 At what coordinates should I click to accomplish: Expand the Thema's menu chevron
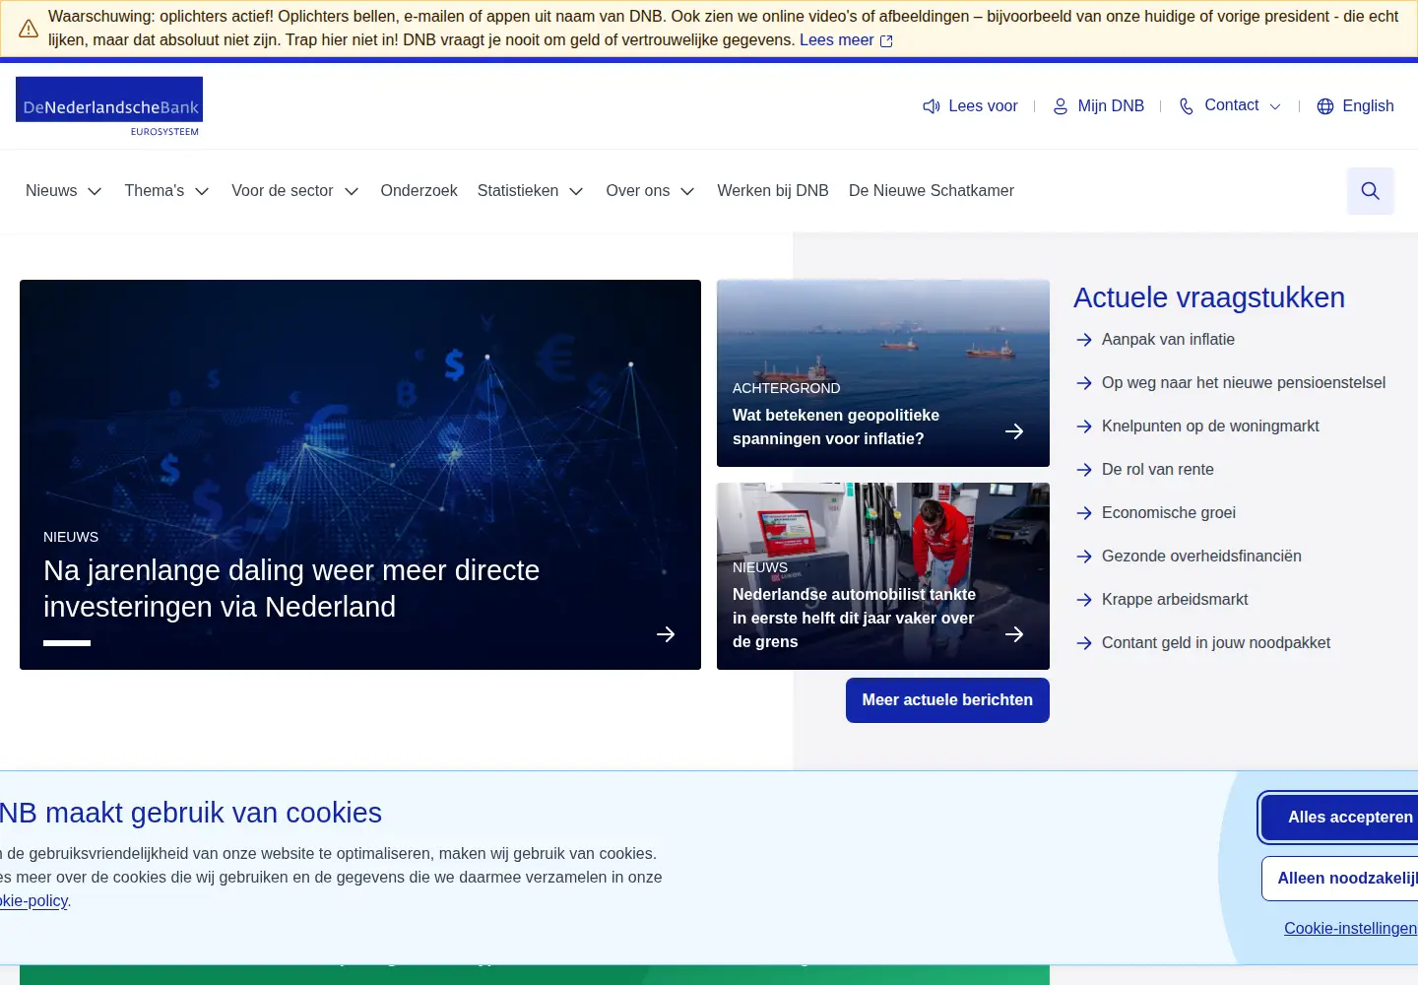pyautogui.click(x=202, y=191)
